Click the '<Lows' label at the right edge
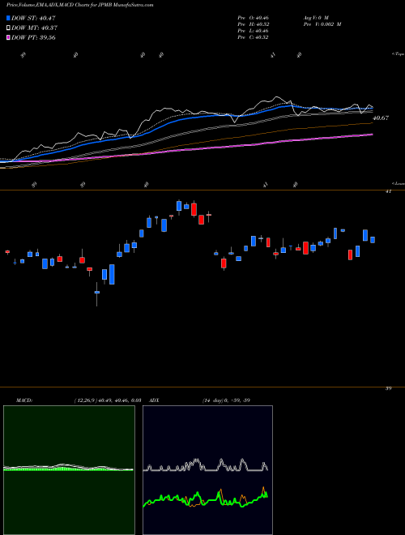The image size is (405, 535). 399,183
